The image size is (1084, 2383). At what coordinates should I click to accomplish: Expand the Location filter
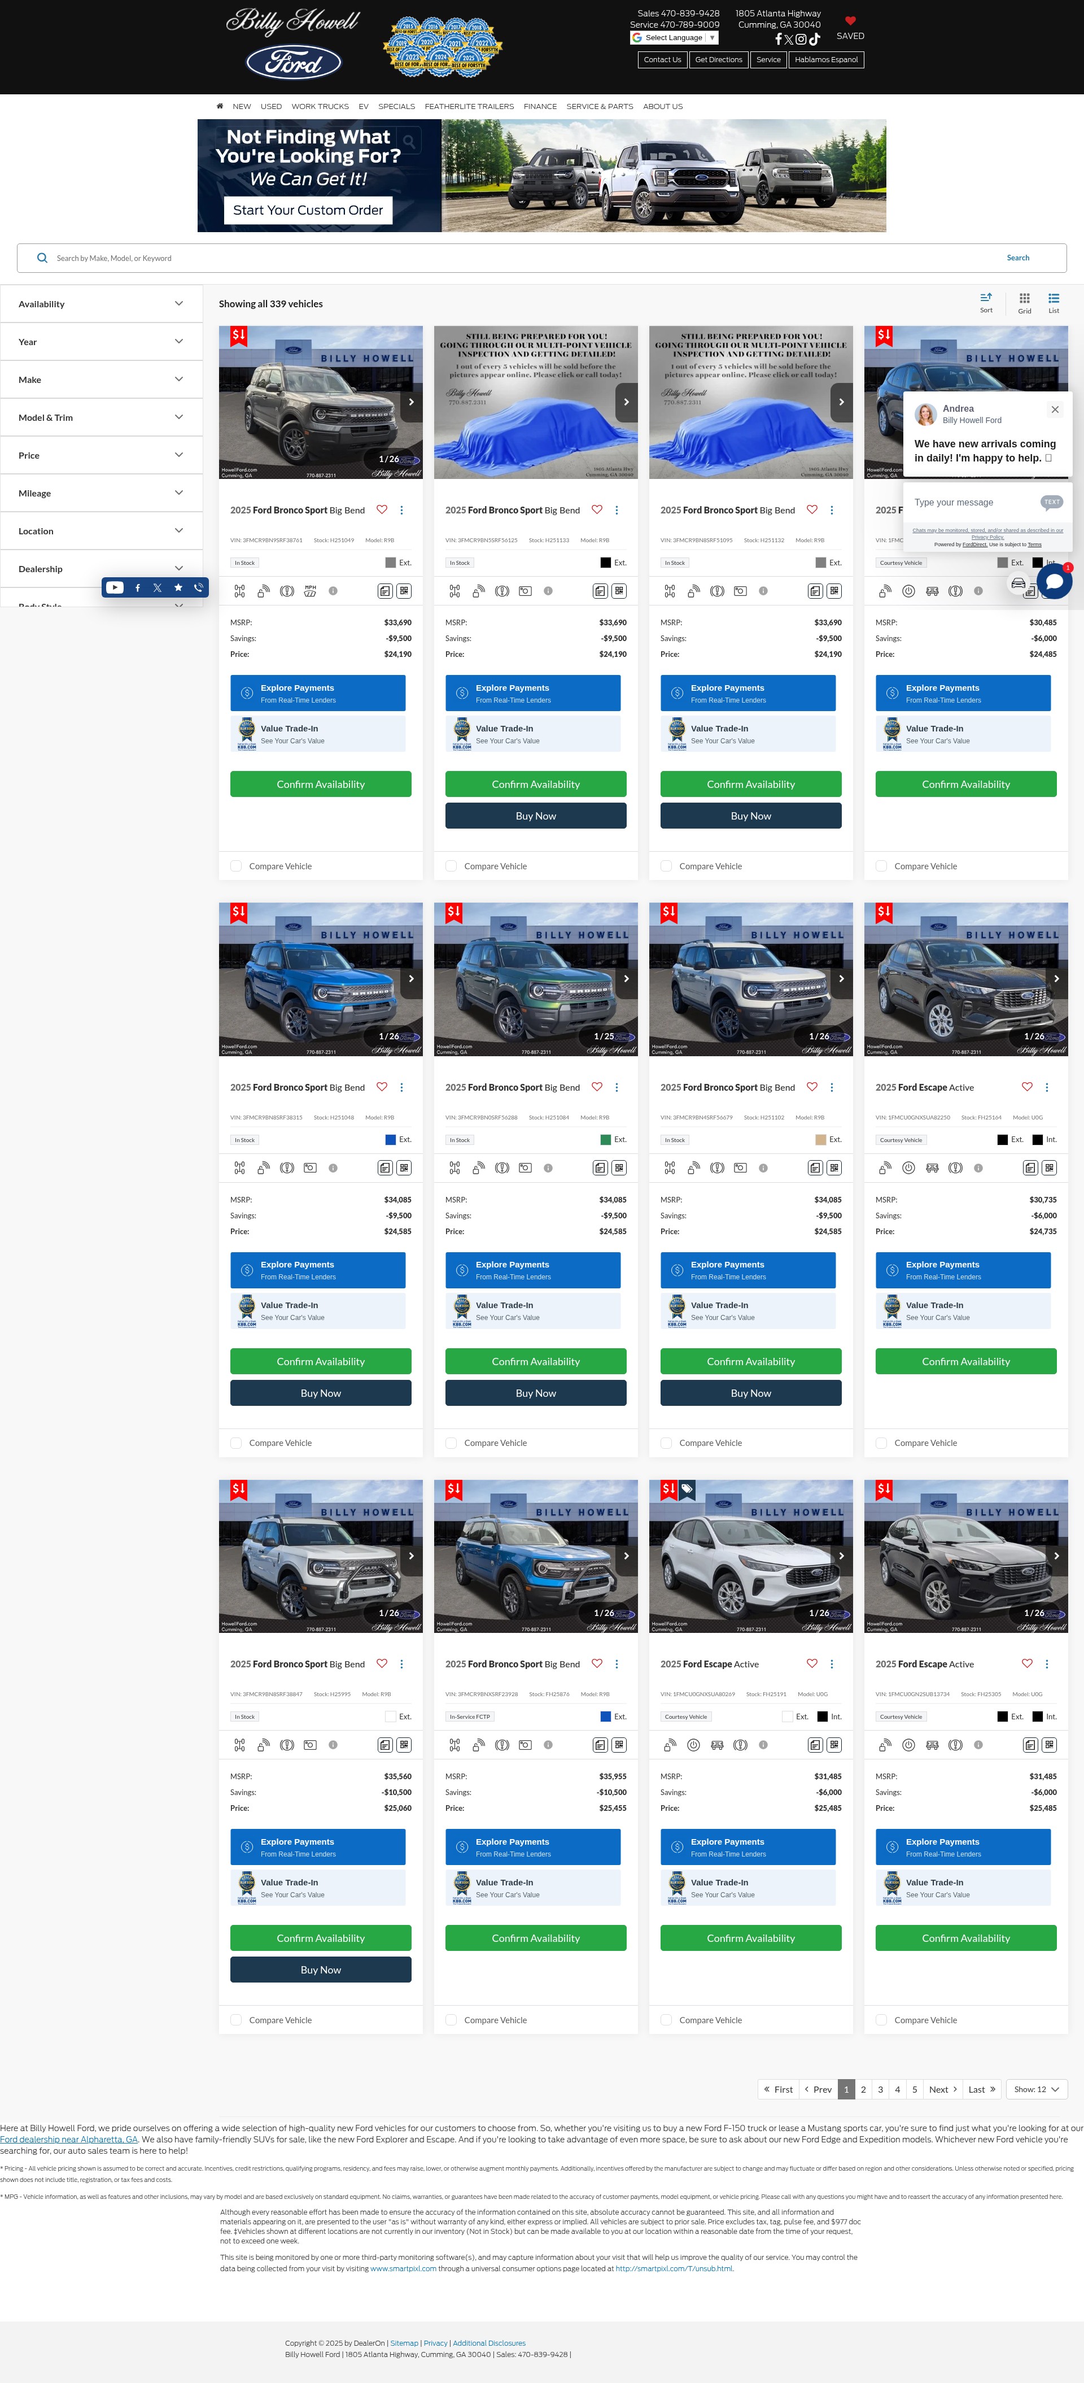click(101, 531)
